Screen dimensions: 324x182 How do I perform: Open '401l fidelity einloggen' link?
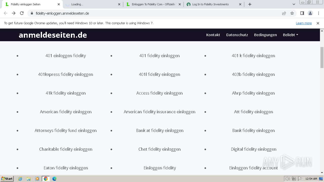159,74
